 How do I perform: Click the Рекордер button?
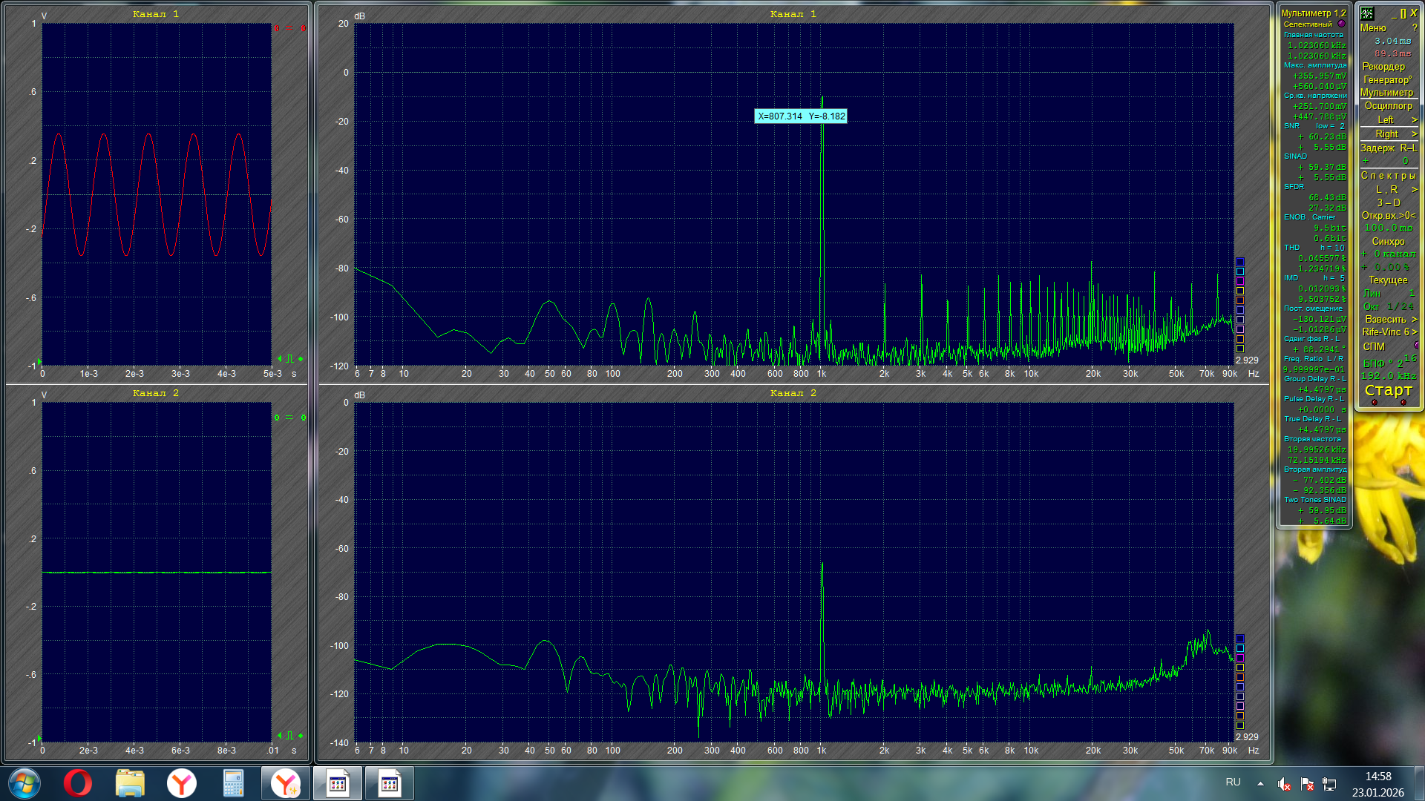click(1383, 66)
